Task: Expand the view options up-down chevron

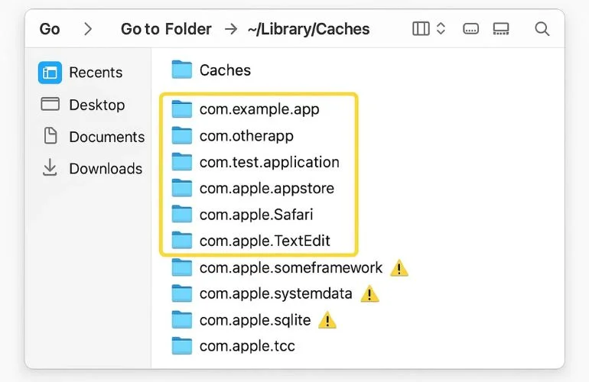Action: click(x=441, y=29)
